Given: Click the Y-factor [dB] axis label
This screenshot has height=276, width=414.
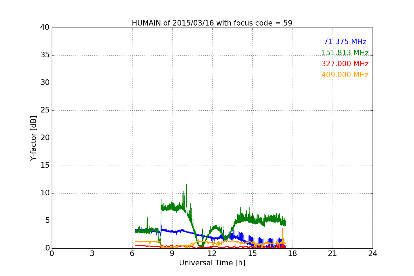Looking at the screenshot, I should click(33, 138).
